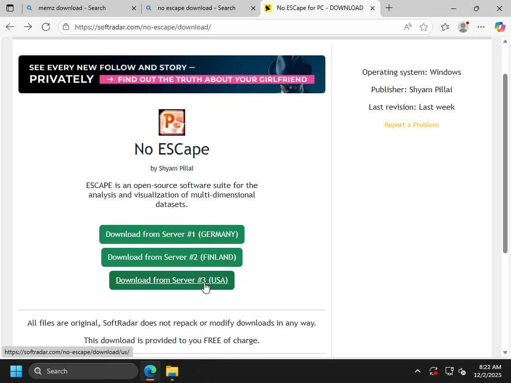
Task: Activate the Read aloud icon in address bar
Action: pyautogui.click(x=407, y=27)
